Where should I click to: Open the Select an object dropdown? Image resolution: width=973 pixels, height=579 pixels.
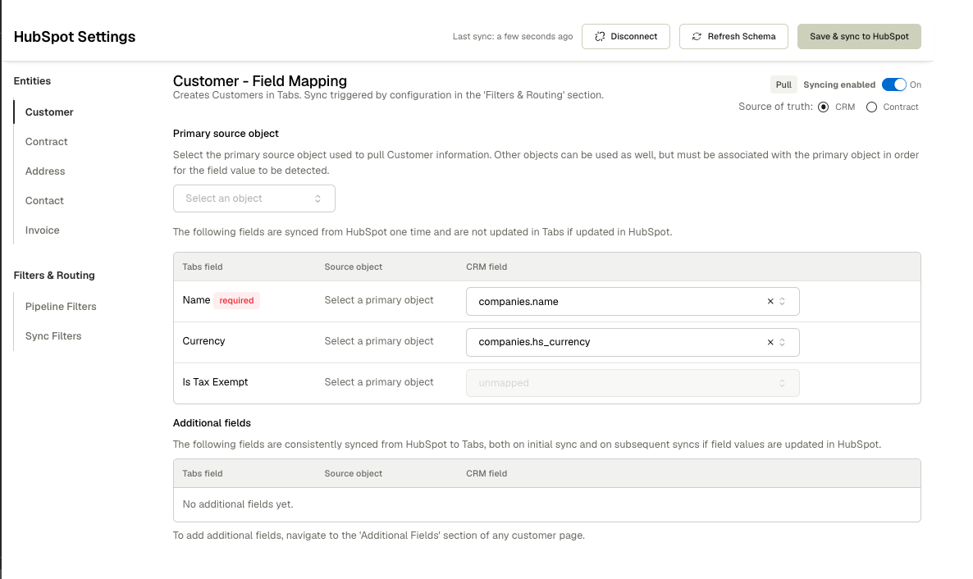click(254, 198)
